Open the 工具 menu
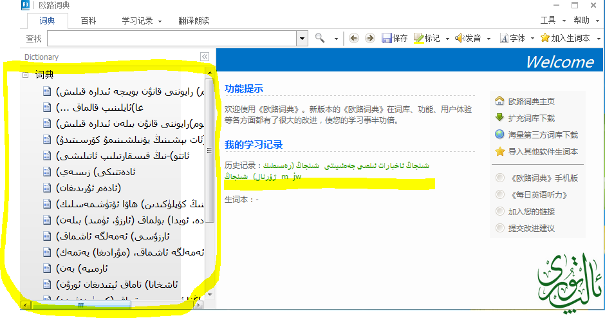Image resolution: width=605 pixels, height=318 pixels. click(x=548, y=20)
